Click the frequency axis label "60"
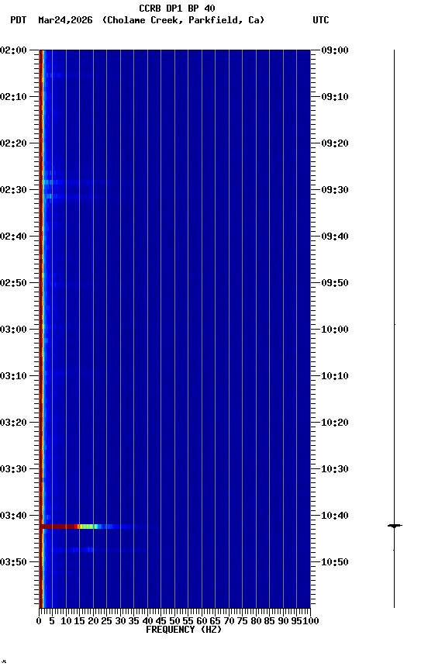Screen dimensions: 428x670 [x=202, y=621]
